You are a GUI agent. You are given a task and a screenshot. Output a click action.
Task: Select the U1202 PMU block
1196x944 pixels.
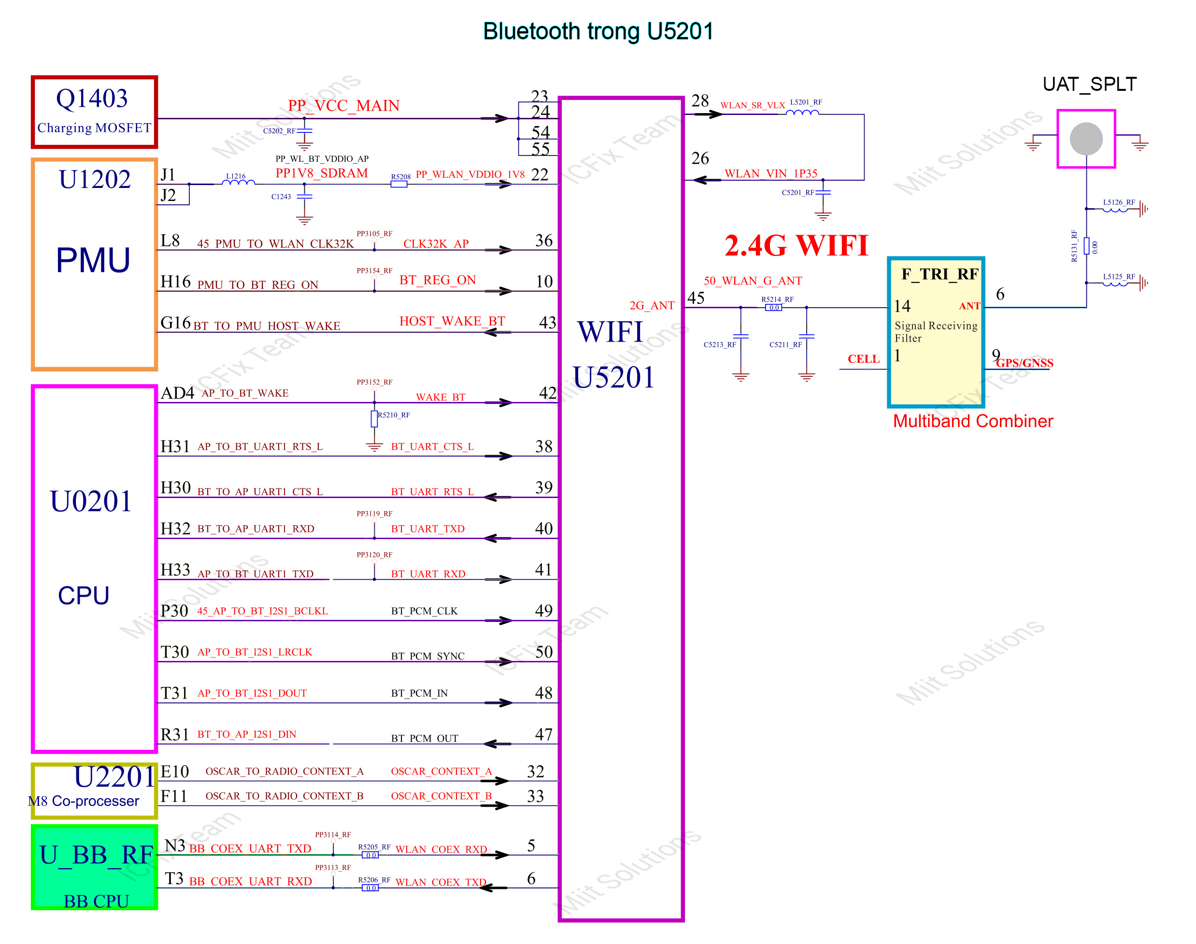coord(94,264)
